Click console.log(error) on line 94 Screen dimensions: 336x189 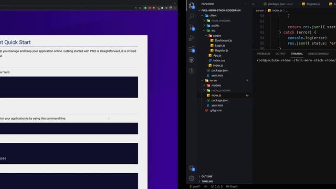(x=307, y=38)
